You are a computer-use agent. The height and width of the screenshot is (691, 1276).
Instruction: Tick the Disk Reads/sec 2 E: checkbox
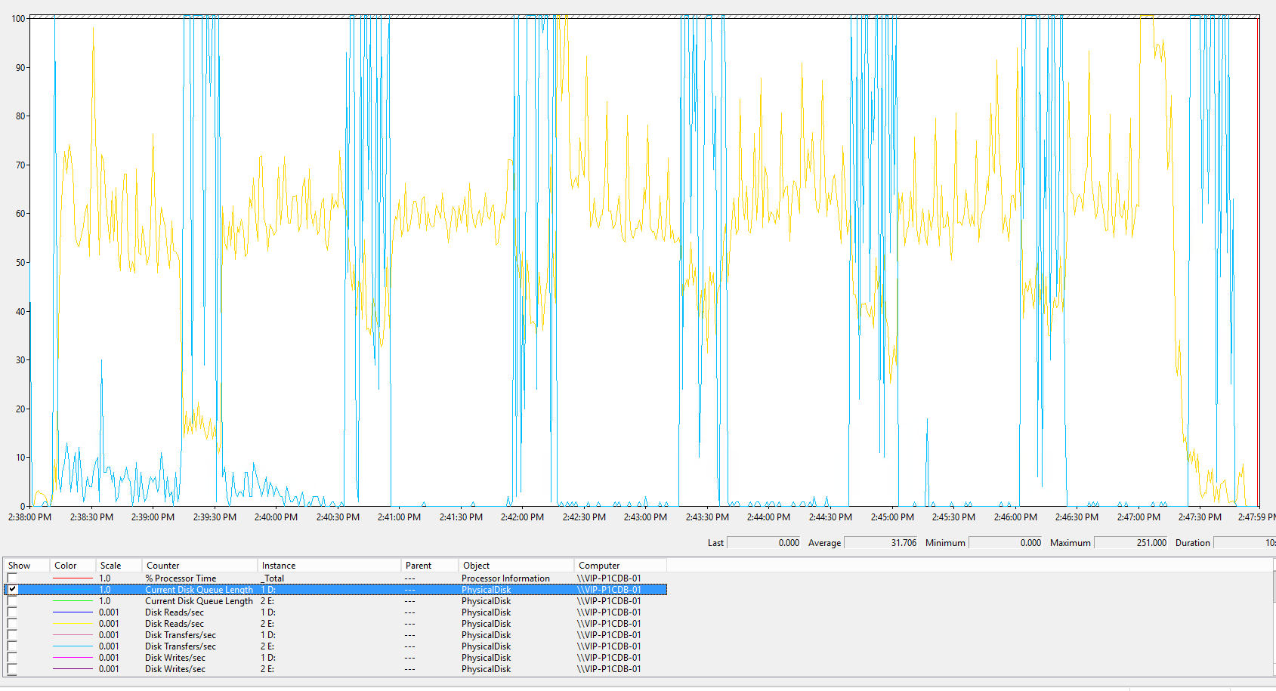pyautogui.click(x=12, y=624)
